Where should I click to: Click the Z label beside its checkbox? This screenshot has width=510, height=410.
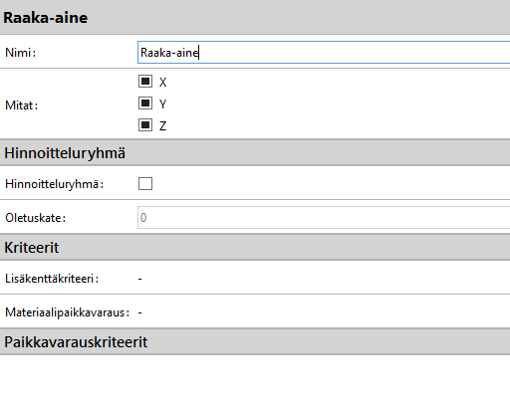pyautogui.click(x=162, y=126)
